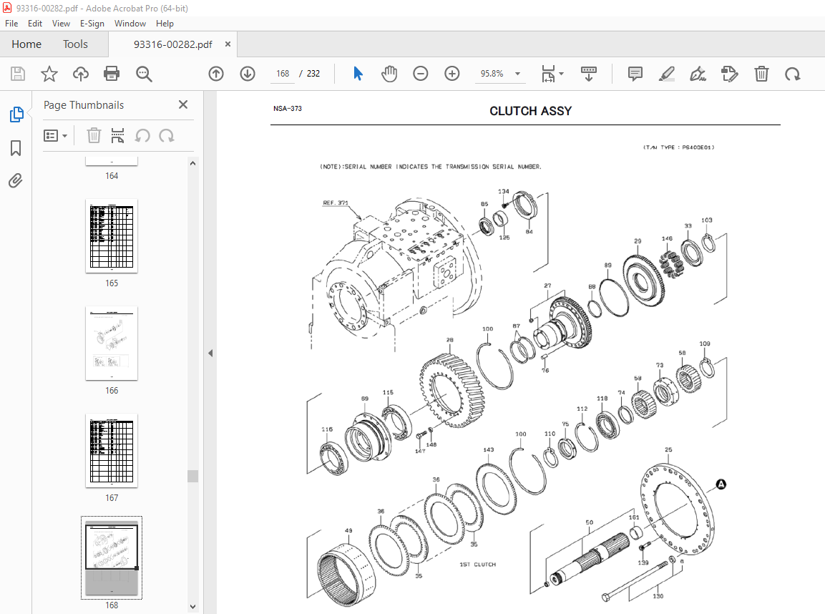Image resolution: width=825 pixels, height=614 pixels.
Task: Click the 1ST CLUTCH diagram label
Action: pos(478,565)
